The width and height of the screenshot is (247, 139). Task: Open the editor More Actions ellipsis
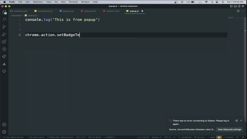click(x=242, y=11)
